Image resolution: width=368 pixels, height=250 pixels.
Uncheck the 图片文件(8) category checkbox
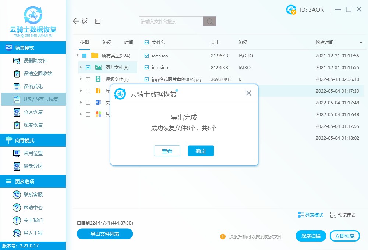coord(88,67)
